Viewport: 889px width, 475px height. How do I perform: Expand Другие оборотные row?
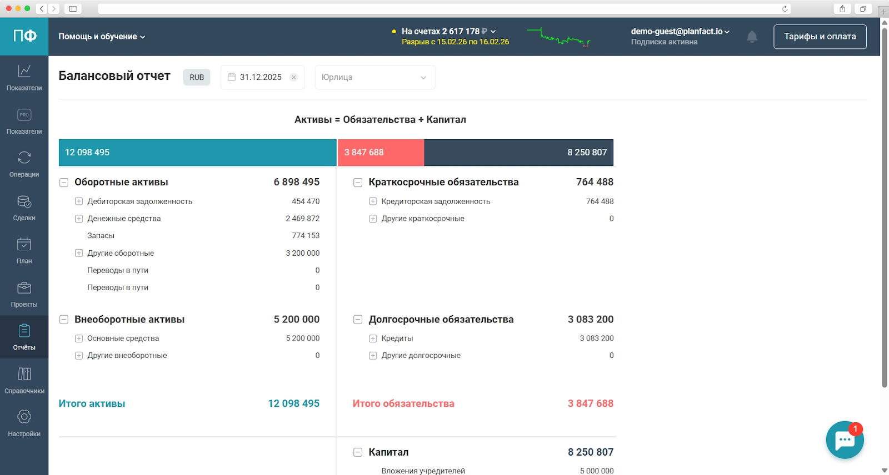click(79, 253)
